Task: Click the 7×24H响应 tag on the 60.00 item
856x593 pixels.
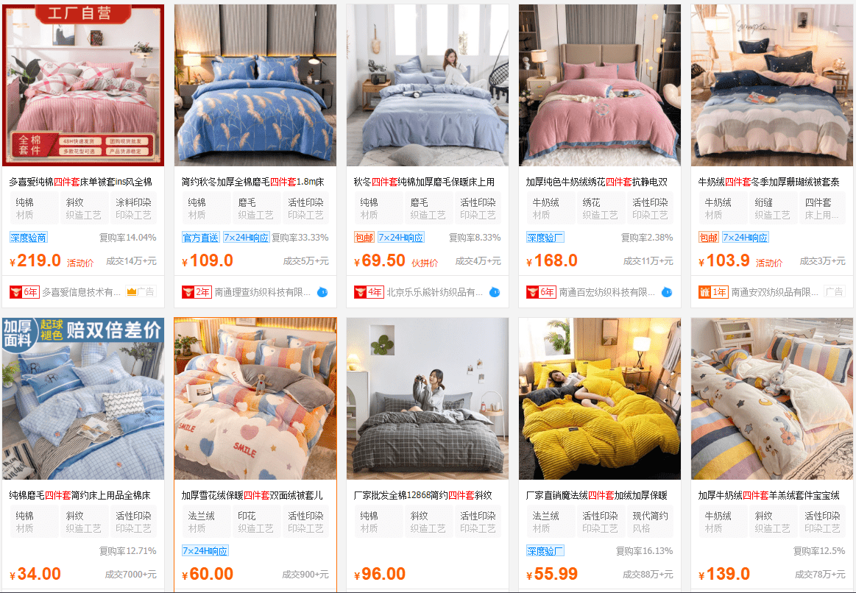Action: (205, 551)
